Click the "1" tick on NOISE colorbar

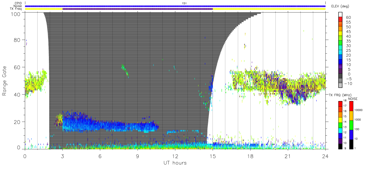(x=355, y=148)
